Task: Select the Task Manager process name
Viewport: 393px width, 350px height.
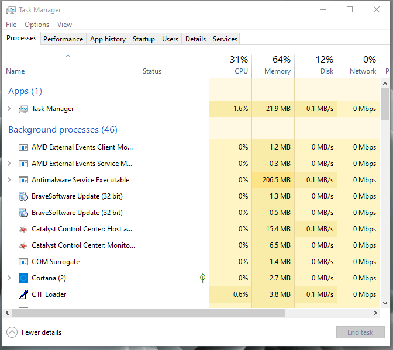Action: [x=53, y=109]
